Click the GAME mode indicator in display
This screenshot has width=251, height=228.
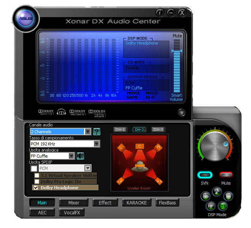point(132,97)
